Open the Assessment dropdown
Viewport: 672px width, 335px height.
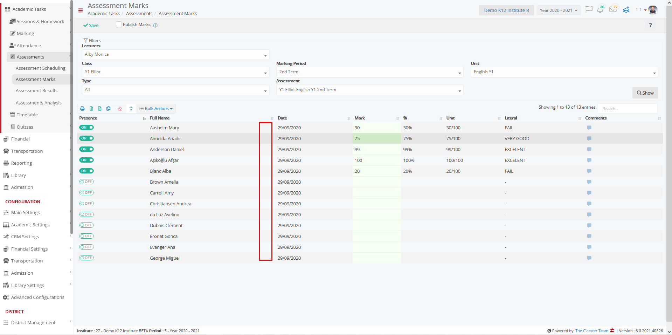(370, 90)
